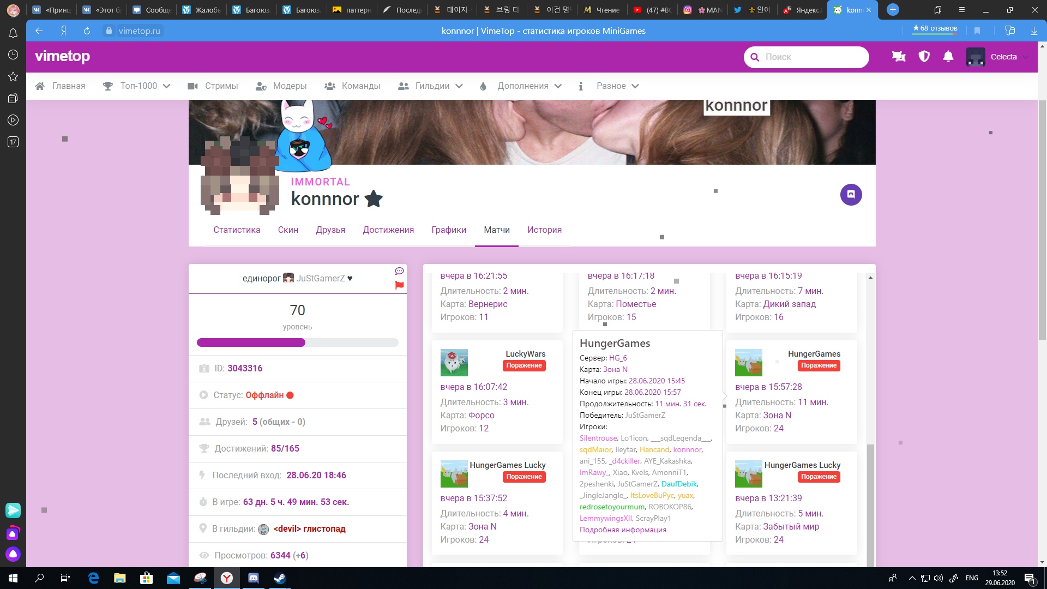Viewport: 1047px width, 589px height.
Task: Open the new tab plus button
Action: coord(893,10)
